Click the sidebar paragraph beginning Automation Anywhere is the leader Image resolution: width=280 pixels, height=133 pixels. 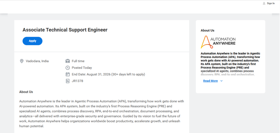click(230, 64)
